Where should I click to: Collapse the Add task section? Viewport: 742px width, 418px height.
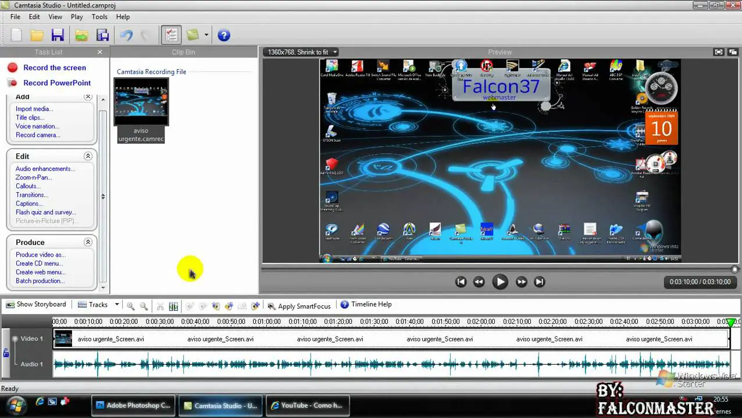[88, 97]
